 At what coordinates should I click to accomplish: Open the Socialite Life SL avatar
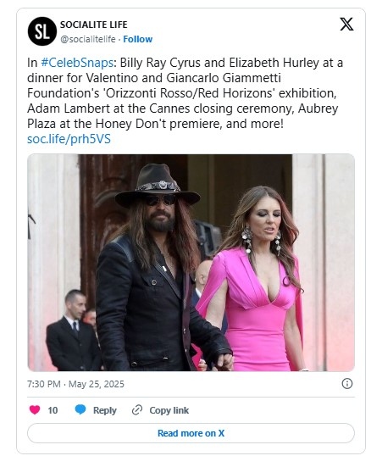[42, 31]
